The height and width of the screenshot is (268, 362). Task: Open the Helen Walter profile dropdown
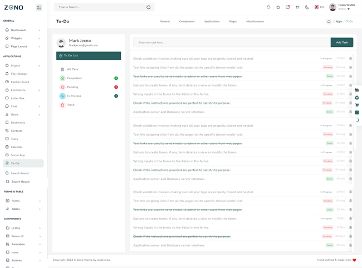point(343,7)
